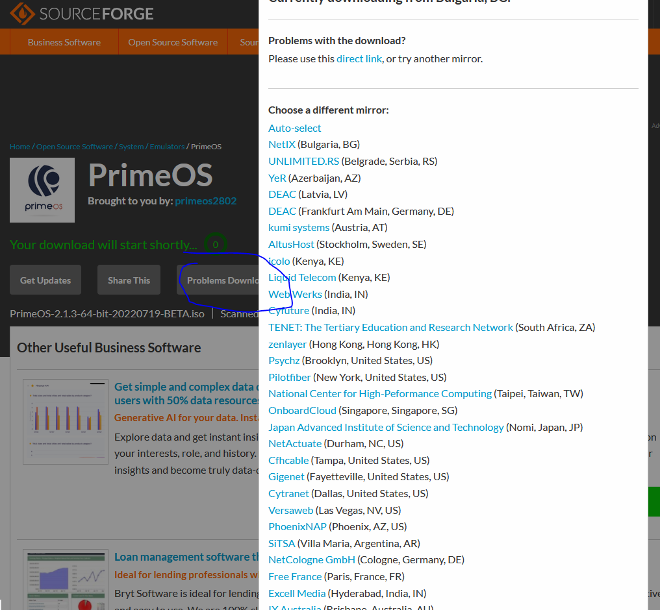Screen dimensions: 660x610
Task: Select the NetActuate Durham mirror
Action: 295,445
